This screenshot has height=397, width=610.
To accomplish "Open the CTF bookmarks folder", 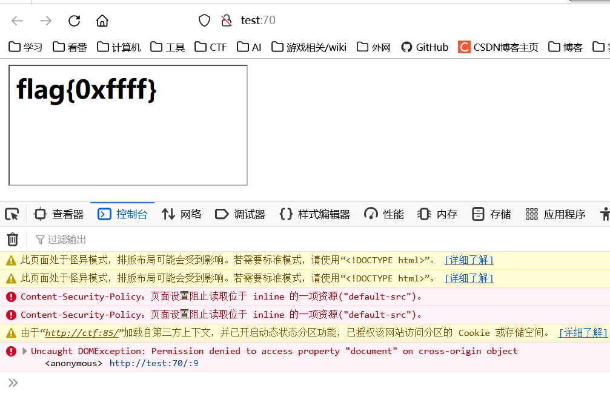I will click(210, 47).
